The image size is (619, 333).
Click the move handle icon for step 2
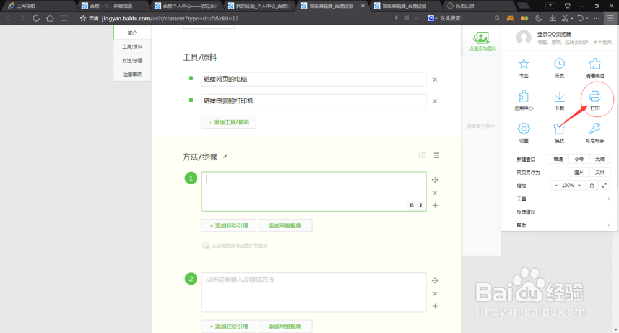435,280
